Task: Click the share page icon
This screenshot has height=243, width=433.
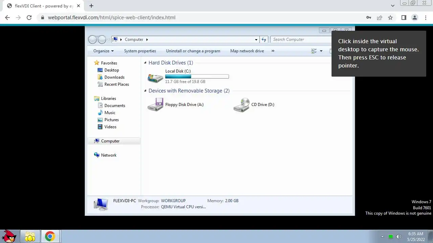Action: (x=380, y=18)
